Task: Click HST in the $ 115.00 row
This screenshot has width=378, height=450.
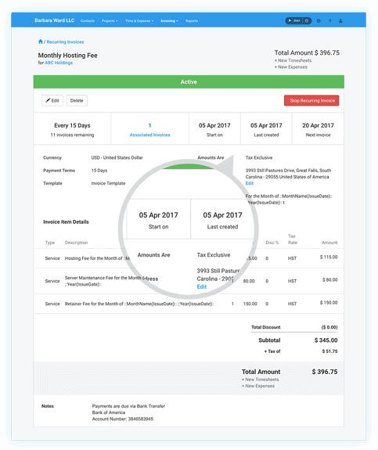Action: pyautogui.click(x=292, y=258)
